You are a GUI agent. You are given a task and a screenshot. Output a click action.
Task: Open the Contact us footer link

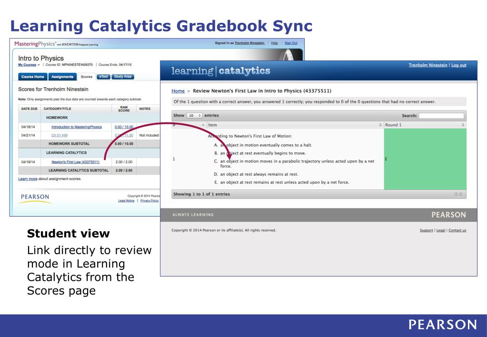coord(457,230)
